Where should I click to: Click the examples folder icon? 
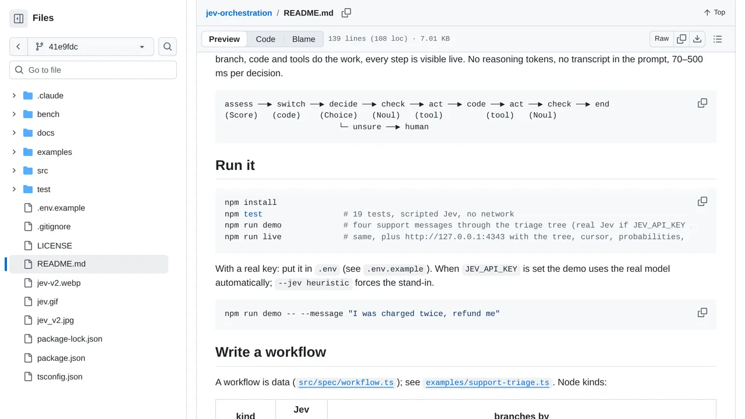(x=28, y=152)
